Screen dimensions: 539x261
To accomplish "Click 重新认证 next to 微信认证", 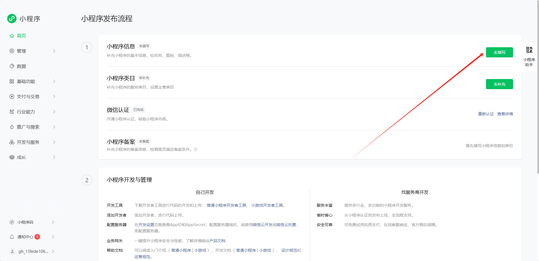I will [486, 114].
